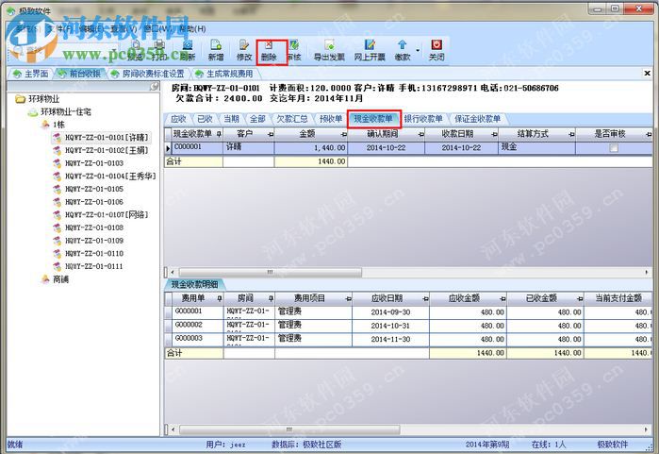Screen dimensions: 659x454
Task: Click the pin icon on 应收日期 column header
Action: point(425,299)
